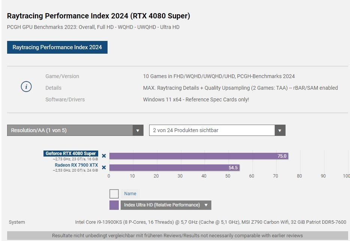This screenshot has height=241, width=350.
Task: Click the product visibility dropdown arrow
Action: point(280,130)
